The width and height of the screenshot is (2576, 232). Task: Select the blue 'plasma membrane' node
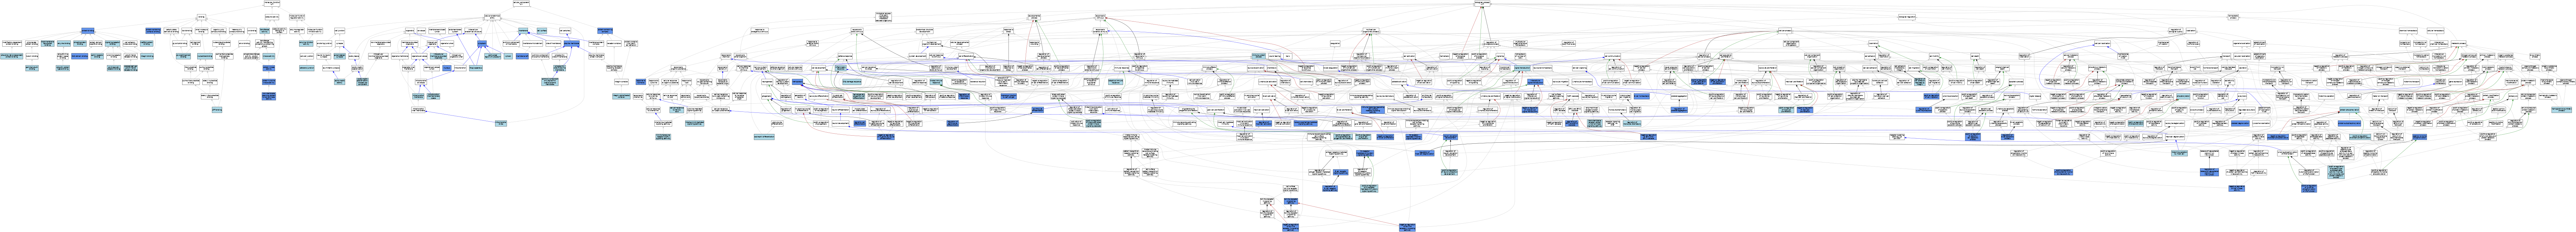(572, 43)
